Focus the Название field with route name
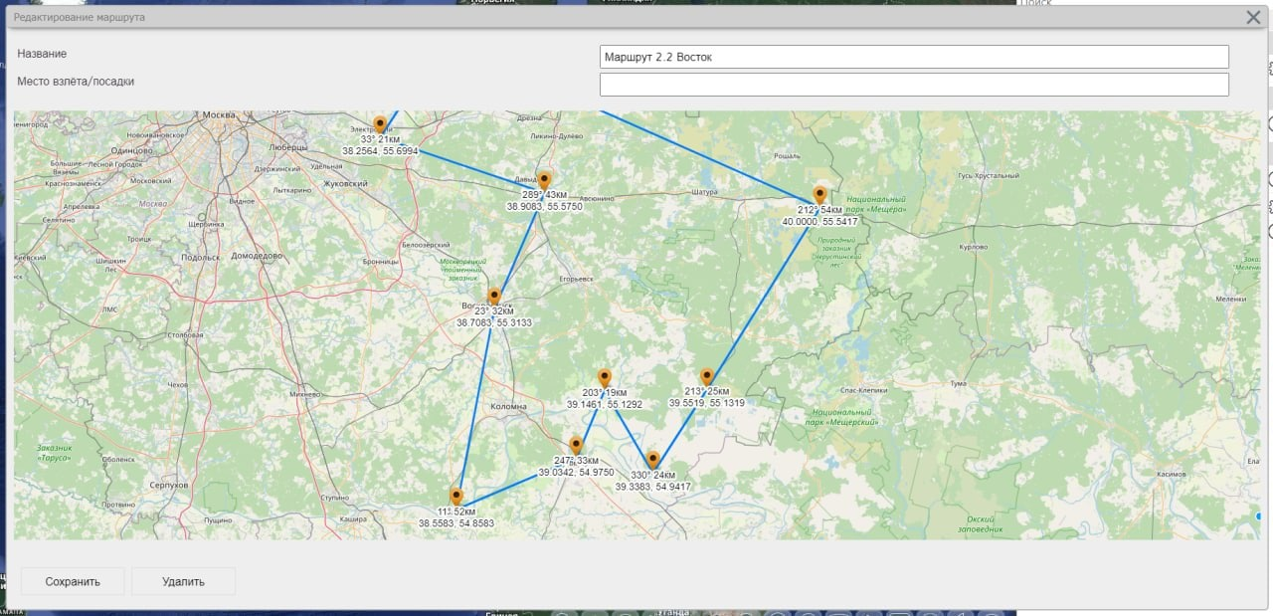This screenshot has height=616, width=1273. pos(914,57)
